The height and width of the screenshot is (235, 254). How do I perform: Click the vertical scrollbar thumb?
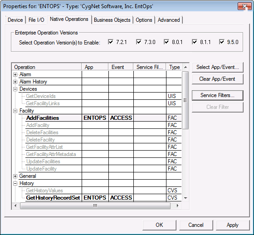[x=186, y=100]
